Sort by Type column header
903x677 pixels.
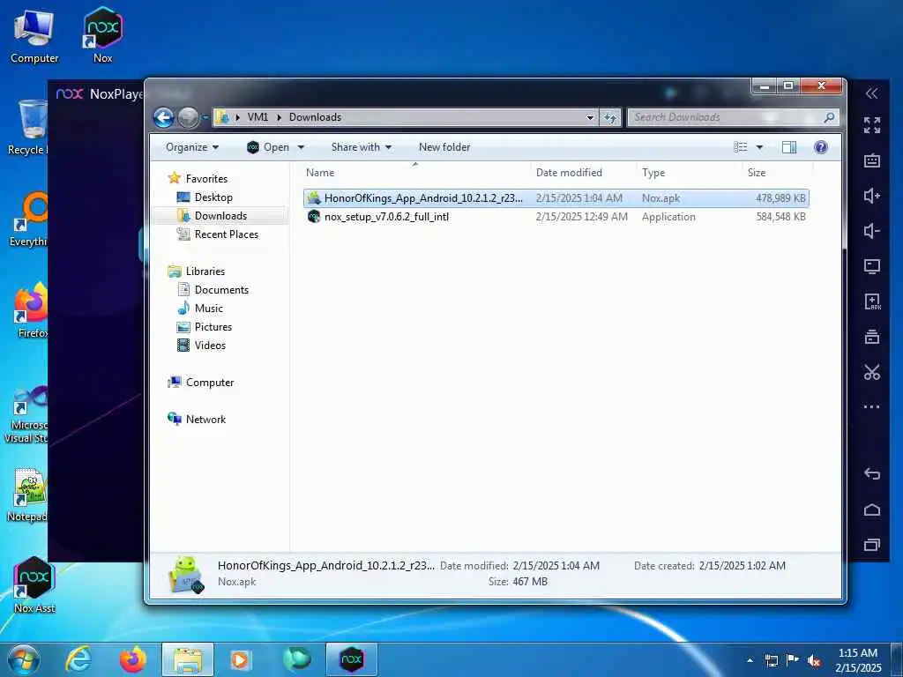click(x=690, y=173)
